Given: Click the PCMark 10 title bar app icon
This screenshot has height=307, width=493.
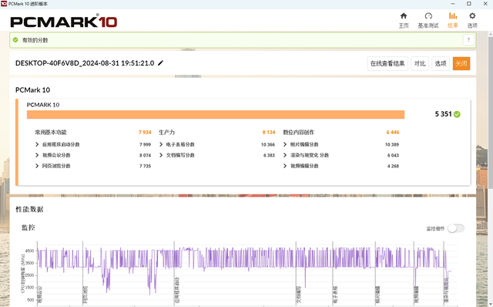Looking at the screenshot, I should (4, 3).
